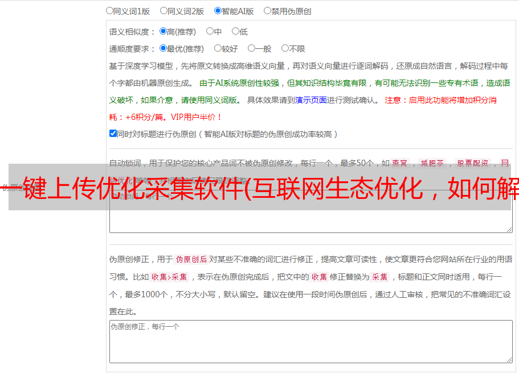Select the 同义词1版 radio option

click(109, 11)
